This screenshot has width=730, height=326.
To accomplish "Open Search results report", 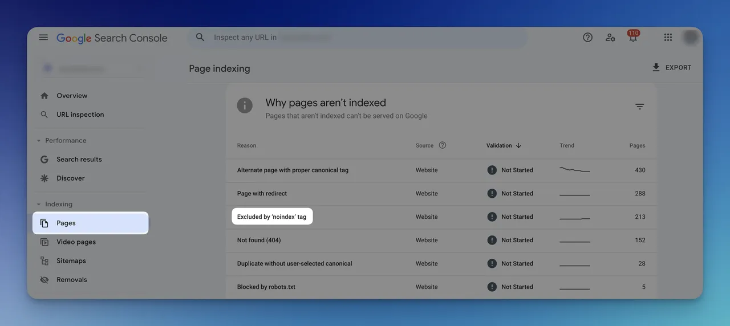I will coord(79,160).
